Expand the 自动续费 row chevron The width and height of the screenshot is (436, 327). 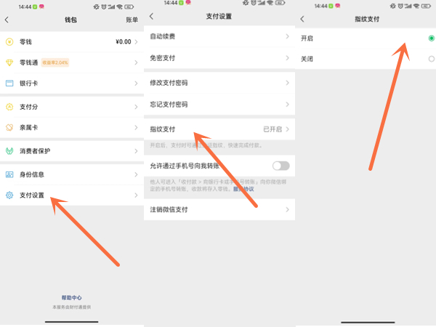point(288,36)
